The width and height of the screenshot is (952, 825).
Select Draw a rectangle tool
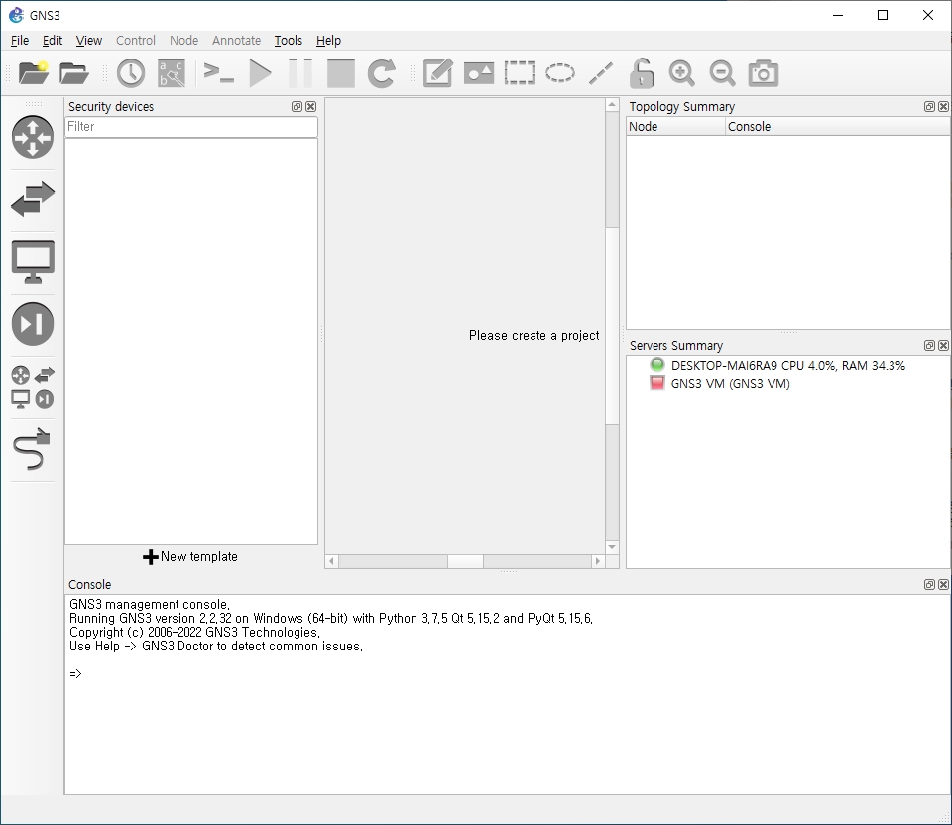[520, 73]
